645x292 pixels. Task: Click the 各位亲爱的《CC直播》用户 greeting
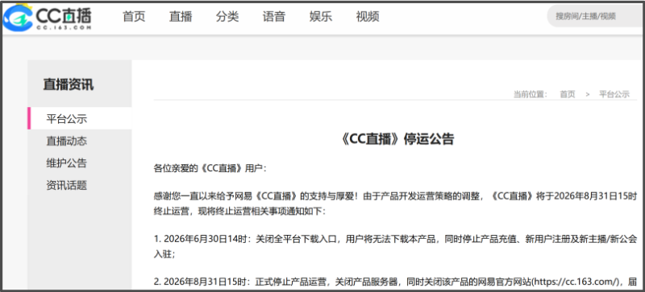[x=210, y=169]
